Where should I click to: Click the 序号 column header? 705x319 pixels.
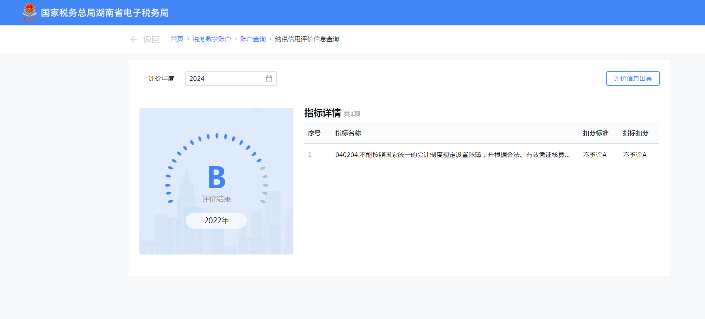[x=314, y=133]
